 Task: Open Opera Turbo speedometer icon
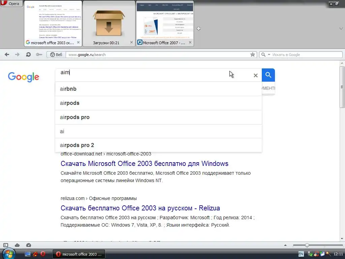29,245
